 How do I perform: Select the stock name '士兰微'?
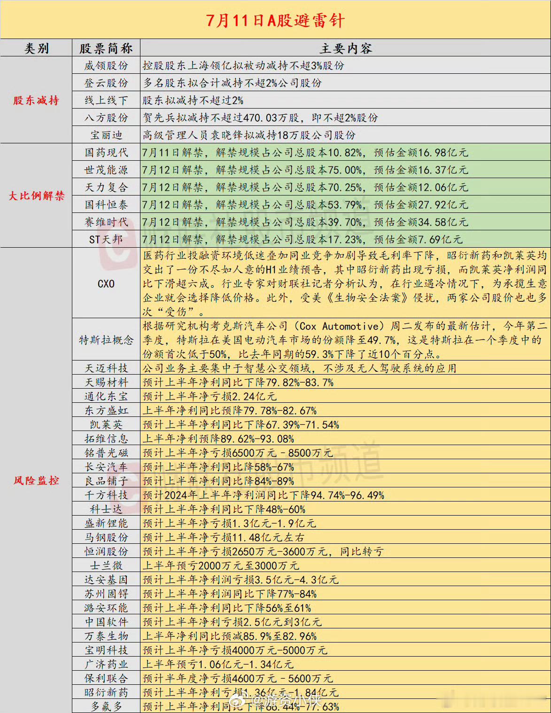106,565
